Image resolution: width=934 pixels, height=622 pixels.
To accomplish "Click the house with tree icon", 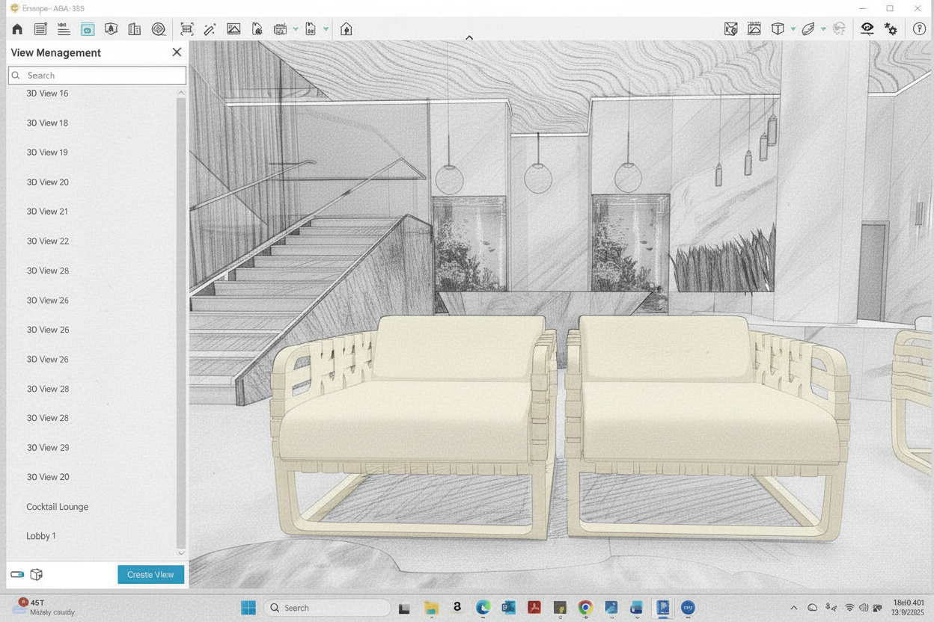I will coord(346,29).
